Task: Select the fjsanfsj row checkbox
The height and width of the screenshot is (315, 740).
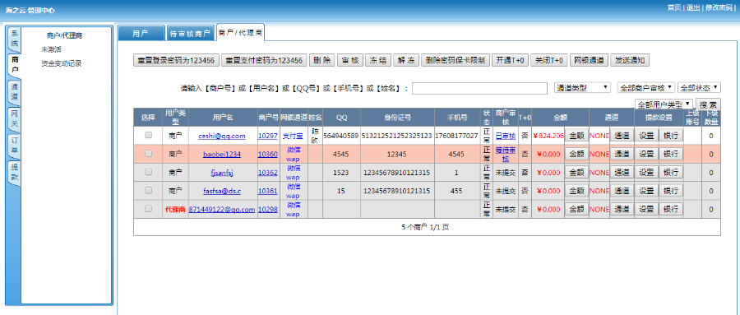Action: pos(148,172)
